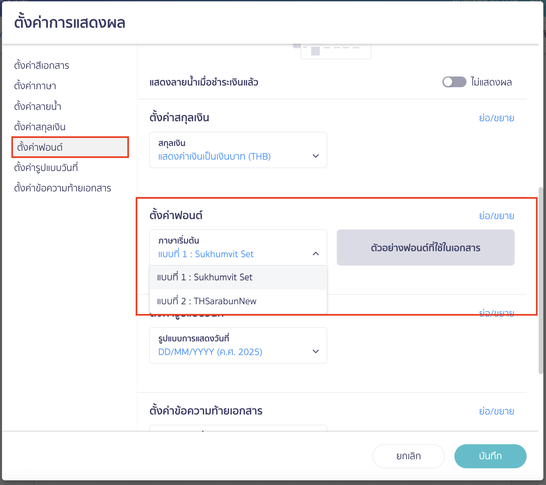Open ตั้งค่าข้อความท้ายเอกสาร sidebar item
This screenshot has width=546, height=485.
(x=62, y=188)
